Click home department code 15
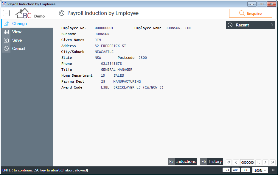 click(x=103, y=75)
